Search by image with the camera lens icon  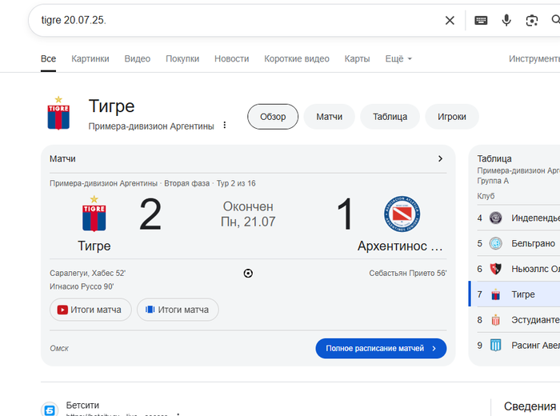click(x=532, y=20)
